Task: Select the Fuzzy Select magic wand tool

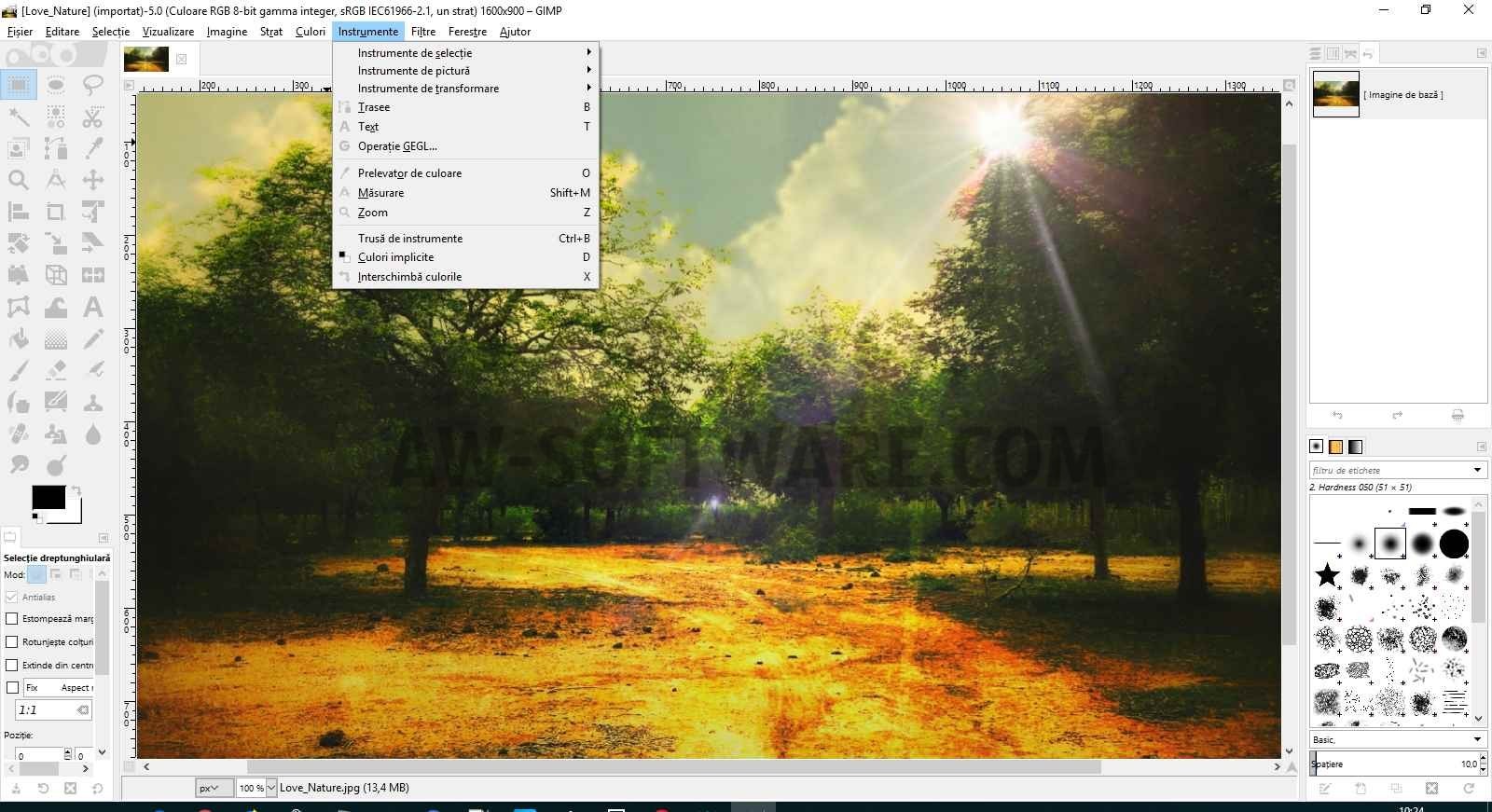Action: click(x=19, y=117)
